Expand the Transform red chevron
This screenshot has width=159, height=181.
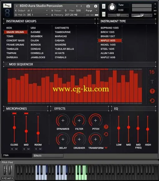[x=106, y=148]
